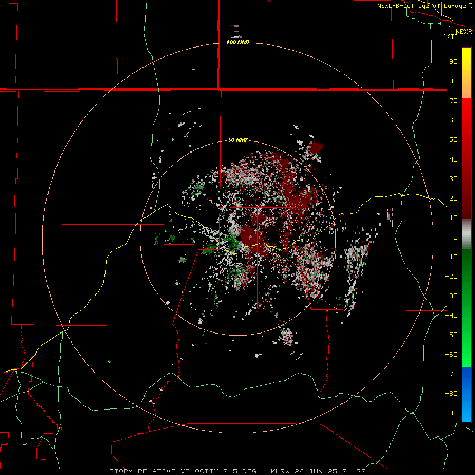The width and height of the screenshot is (475, 475).
Task: Click the -50 scale label
Action: click(451, 335)
